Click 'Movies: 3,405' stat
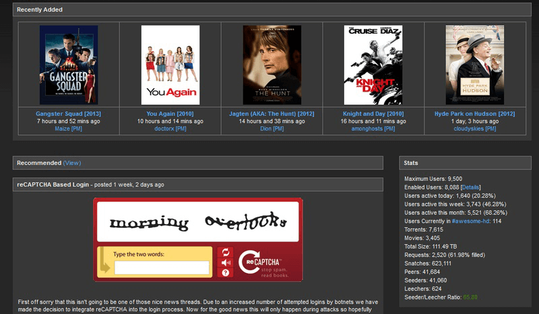Viewport: 539px width, 314px height. (422, 238)
